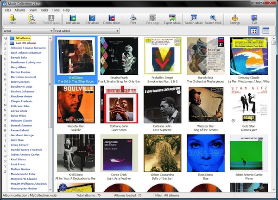Select The Girl In The Other Room album
The image size is (278, 200).
(x=76, y=60)
